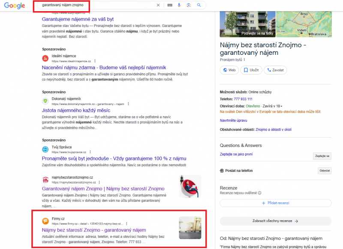Image resolution: width=343 pixels, height=249 pixels.
Task: Call the business with the Zavolat button
Action: click(x=275, y=70)
